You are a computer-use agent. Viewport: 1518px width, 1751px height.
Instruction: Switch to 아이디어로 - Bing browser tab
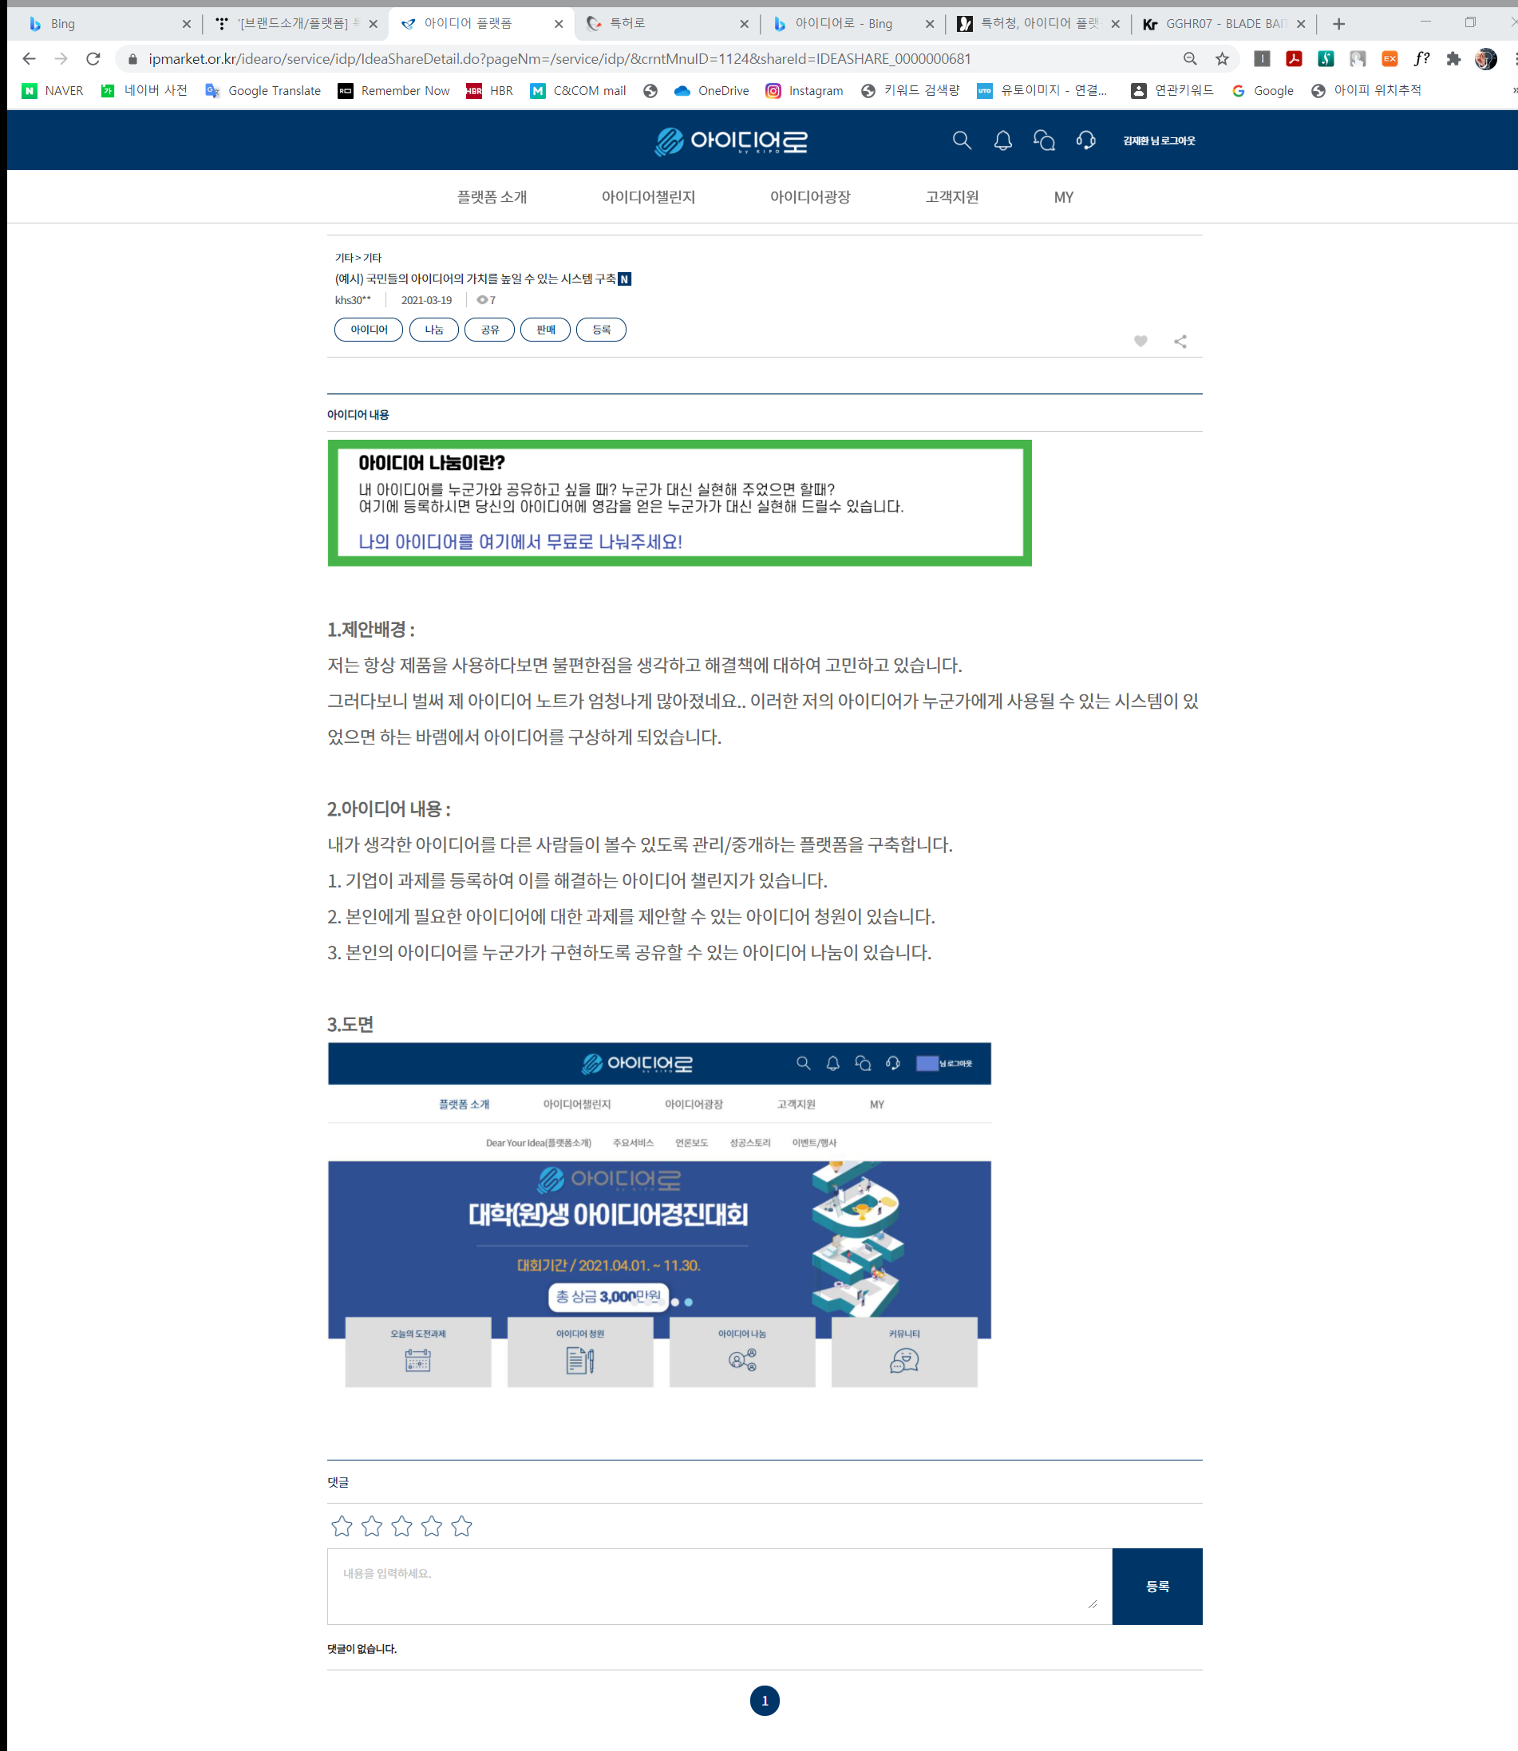tap(852, 24)
